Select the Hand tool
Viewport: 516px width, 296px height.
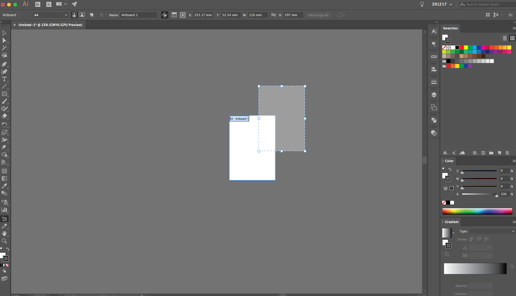(4, 234)
